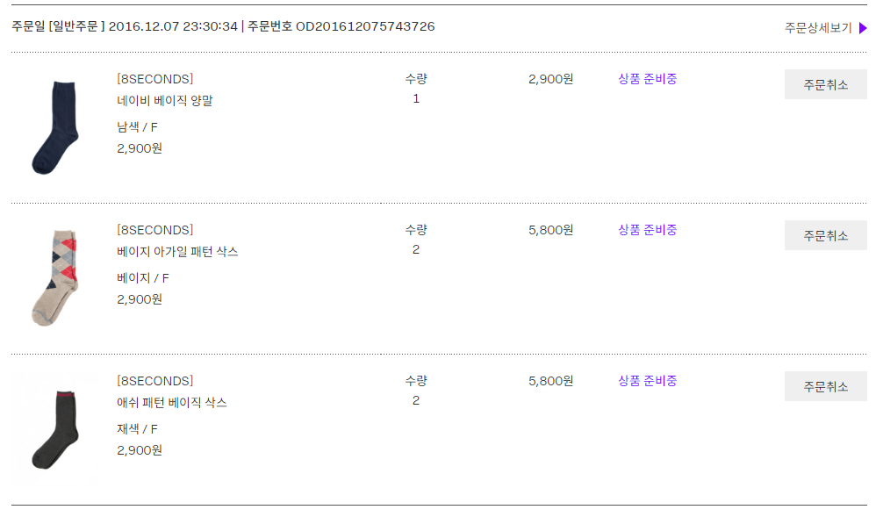Open the dark gray sock thumbnail
The width and height of the screenshot is (876, 524).
(x=54, y=429)
